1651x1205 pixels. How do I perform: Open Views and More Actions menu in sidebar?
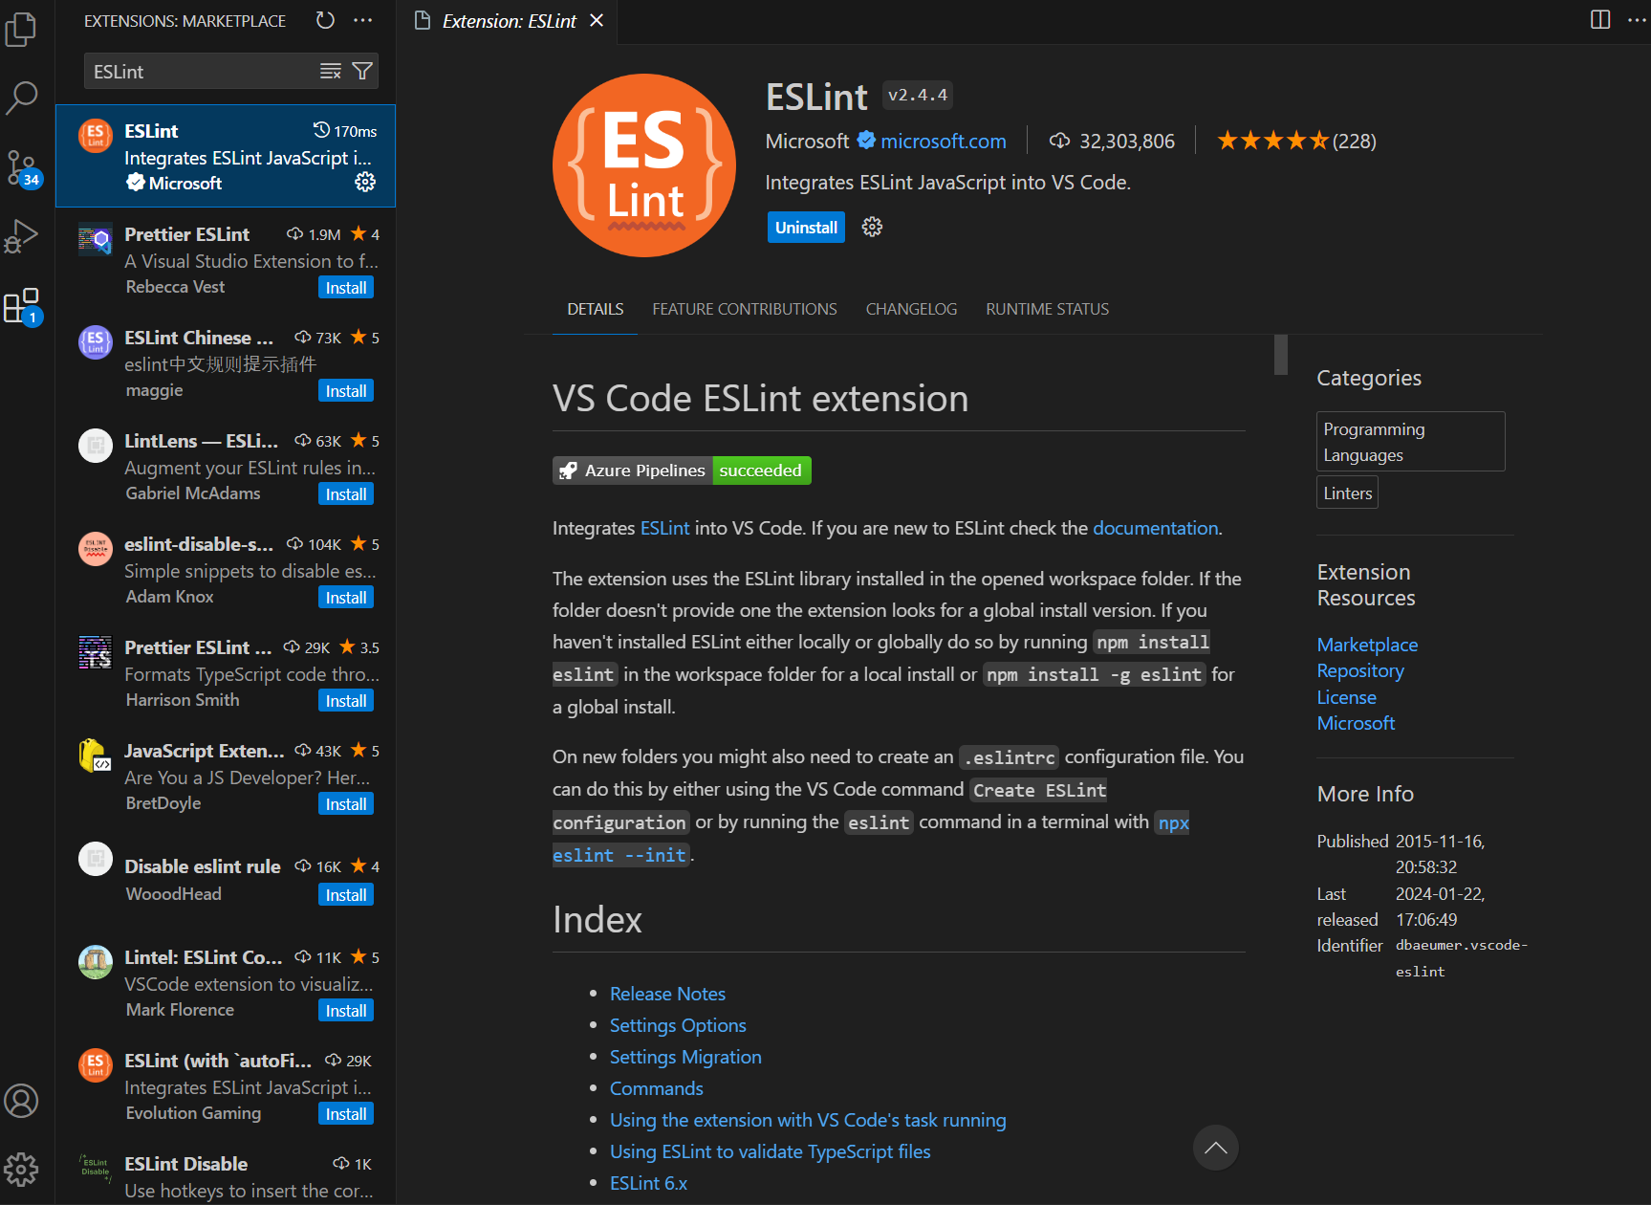click(363, 20)
